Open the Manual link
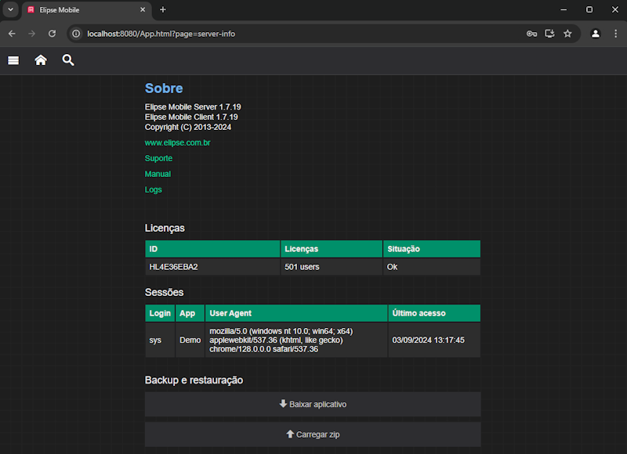627x454 pixels. (x=158, y=175)
